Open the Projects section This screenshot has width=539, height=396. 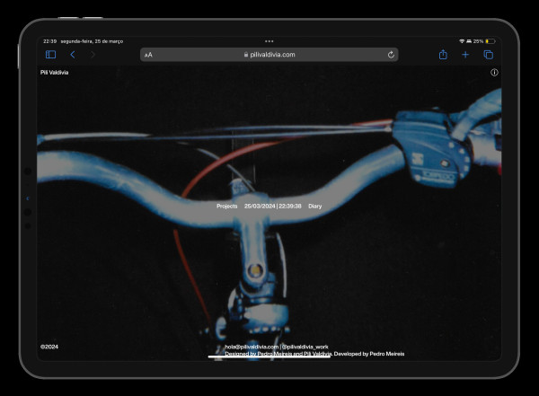pyautogui.click(x=227, y=207)
